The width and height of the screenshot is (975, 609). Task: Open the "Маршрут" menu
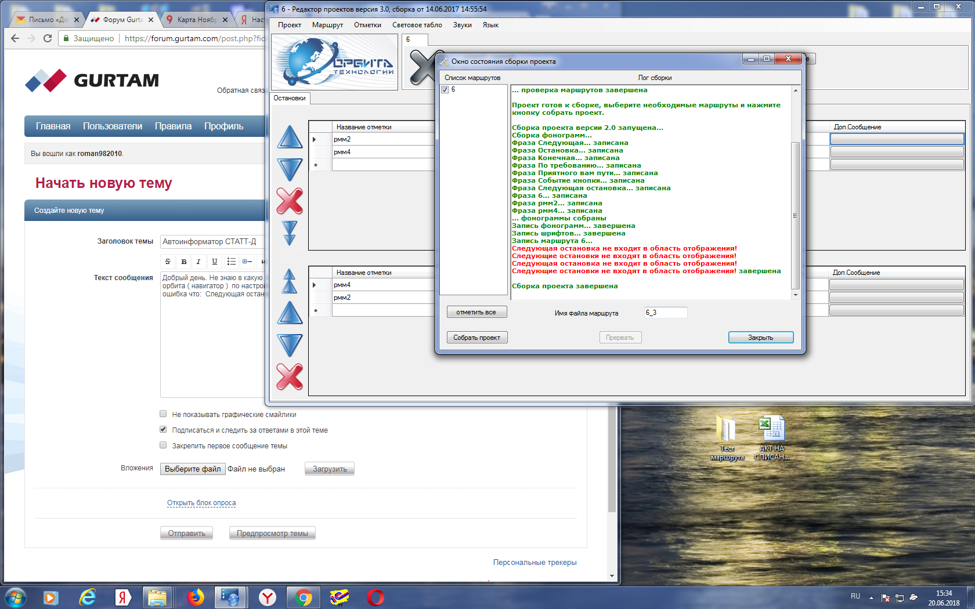(x=327, y=25)
